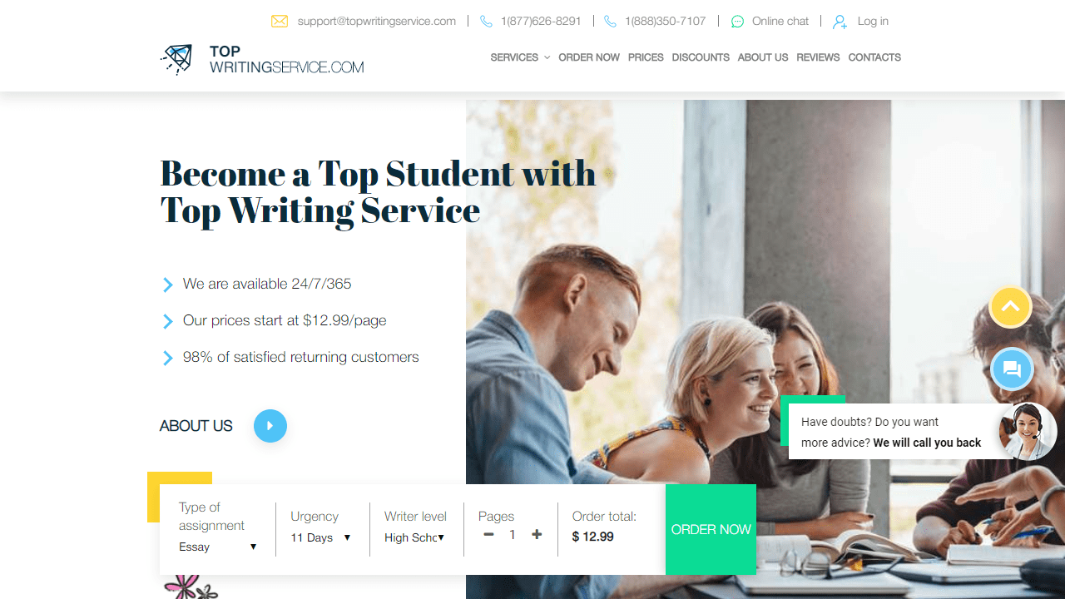This screenshot has width=1065, height=599.
Task: Decrease pages with the minus button
Action: [x=488, y=535]
